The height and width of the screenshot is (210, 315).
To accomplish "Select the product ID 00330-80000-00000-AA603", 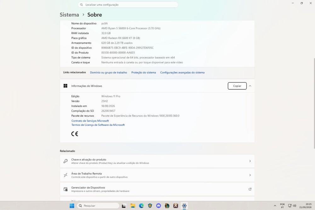I will 118,53.
